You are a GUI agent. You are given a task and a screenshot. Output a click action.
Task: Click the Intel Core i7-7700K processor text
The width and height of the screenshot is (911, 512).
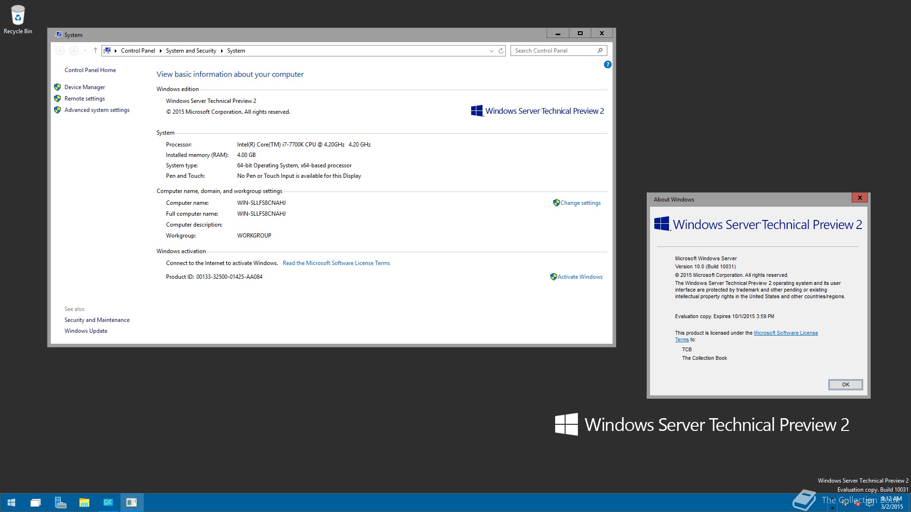click(x=304, y=145)
